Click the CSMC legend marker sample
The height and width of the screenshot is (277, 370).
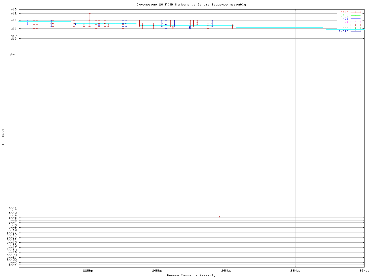355,12
